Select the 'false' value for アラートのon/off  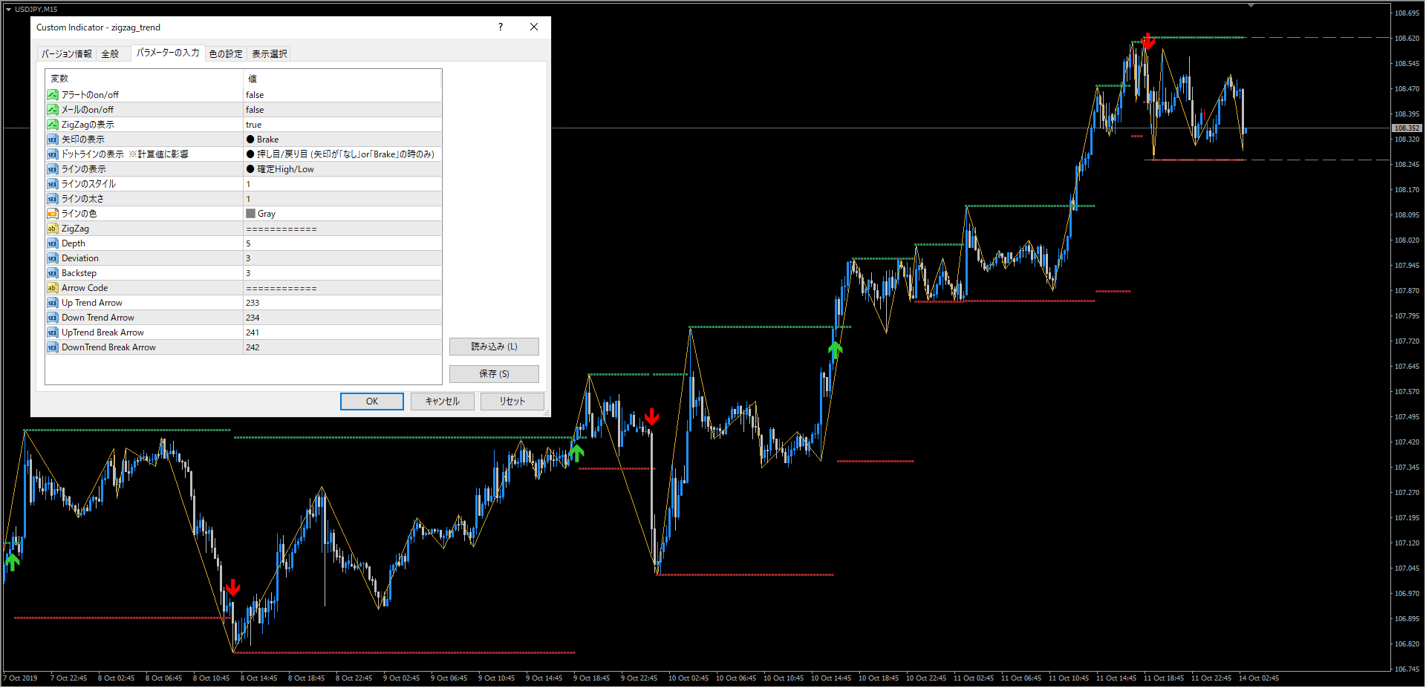[x=255, y=95]
